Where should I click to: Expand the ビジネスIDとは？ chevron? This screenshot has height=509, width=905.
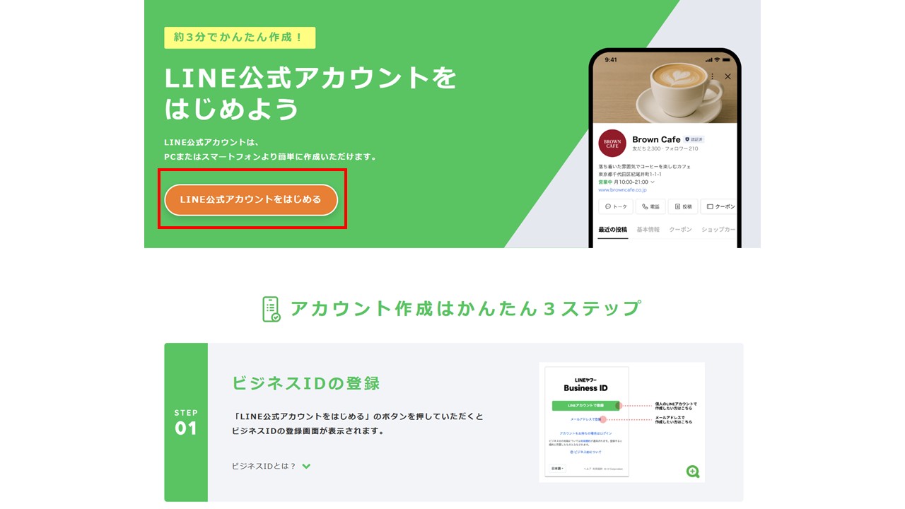pos(306,467)
